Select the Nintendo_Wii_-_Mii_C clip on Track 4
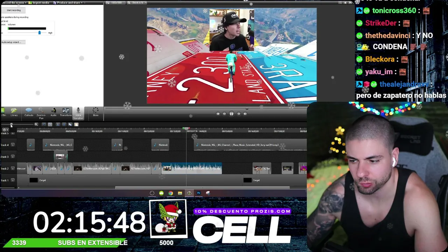This screenshot has width=448, height=252. 58,145
